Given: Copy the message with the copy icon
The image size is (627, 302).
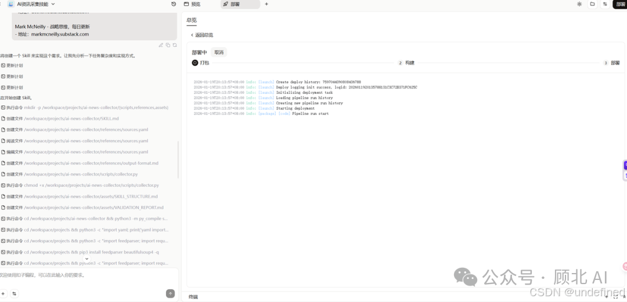Looking at the screenshot, I should [168, 45].
